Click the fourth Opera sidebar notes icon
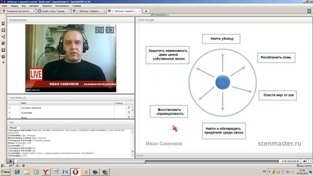The image size is (313, 176). (3, 44)
